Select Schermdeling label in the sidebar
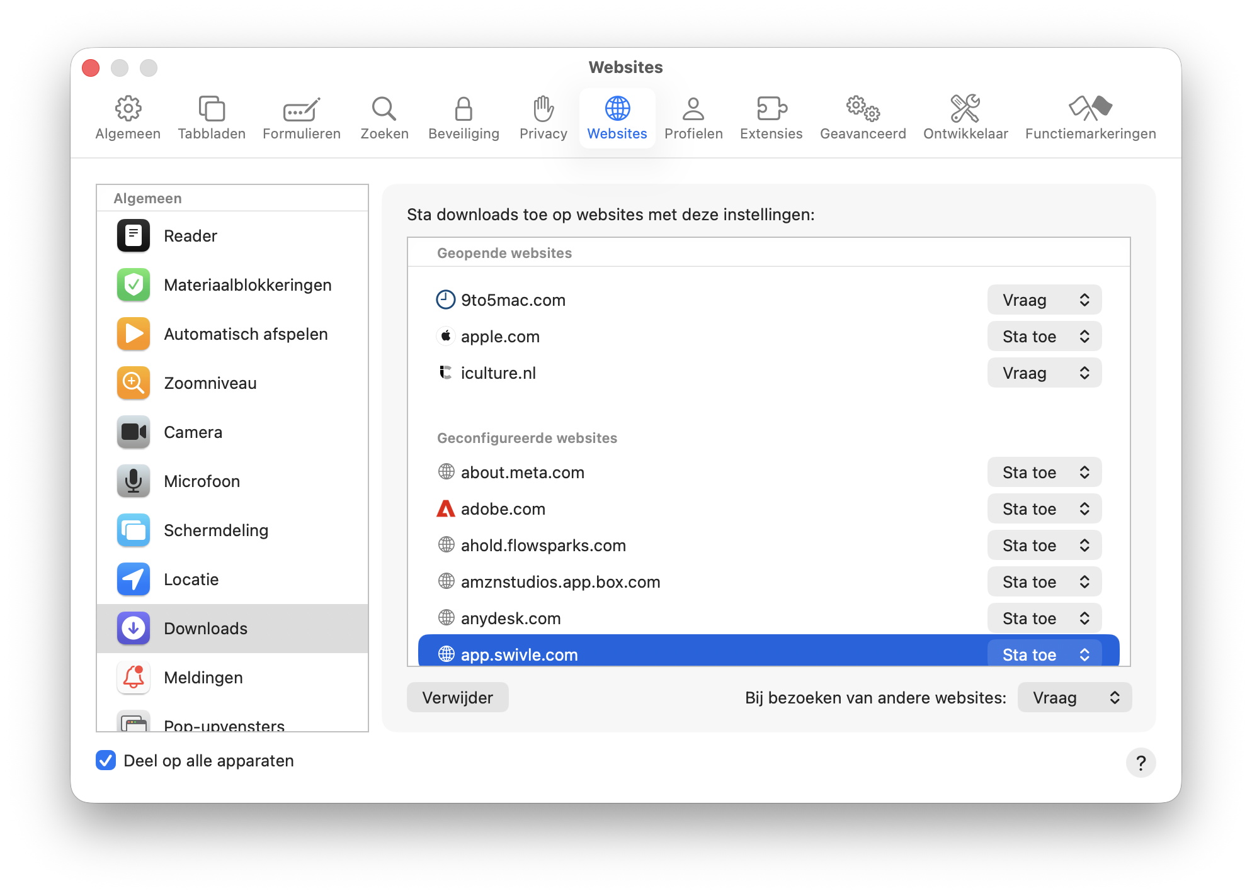 point(216,530)
